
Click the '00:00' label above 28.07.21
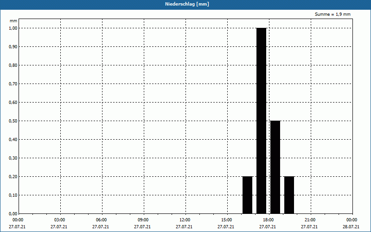click(352, 220)
